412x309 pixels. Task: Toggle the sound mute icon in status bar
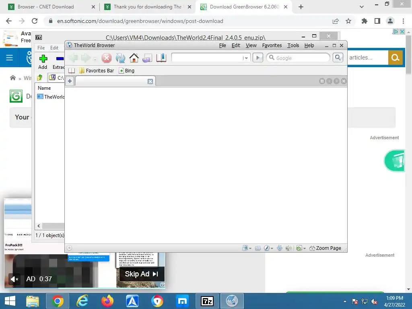pyautogui.click(x=288, y=248)
